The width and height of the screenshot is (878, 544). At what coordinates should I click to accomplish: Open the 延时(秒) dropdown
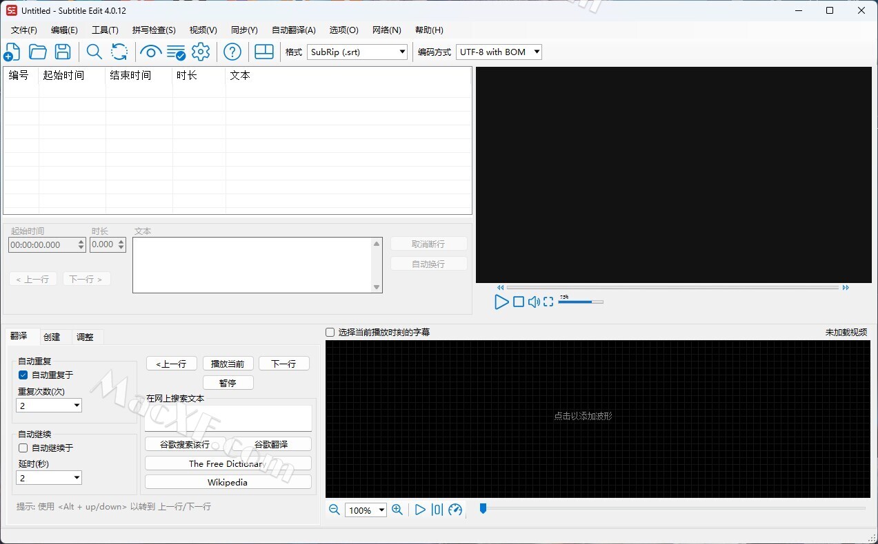tap(49, 477)
